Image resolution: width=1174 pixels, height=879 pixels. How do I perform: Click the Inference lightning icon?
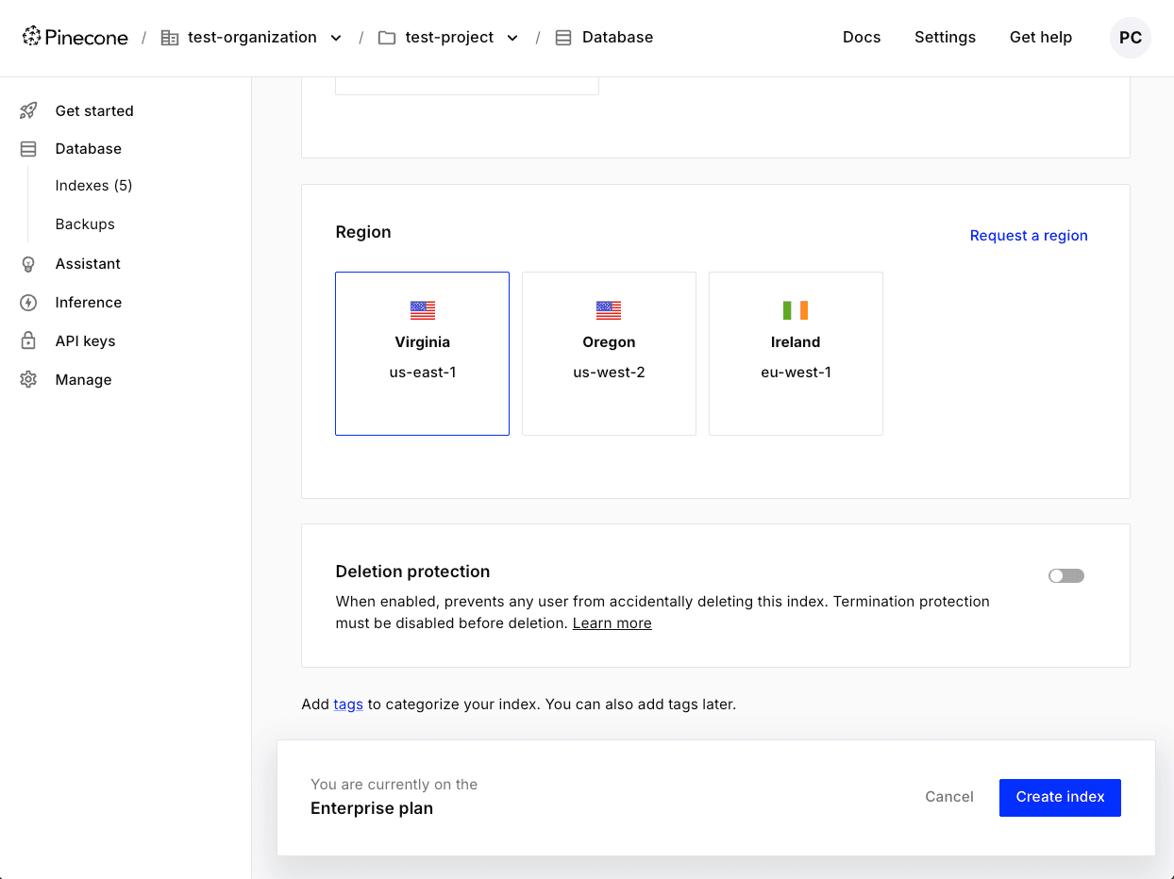coord(27,302)
